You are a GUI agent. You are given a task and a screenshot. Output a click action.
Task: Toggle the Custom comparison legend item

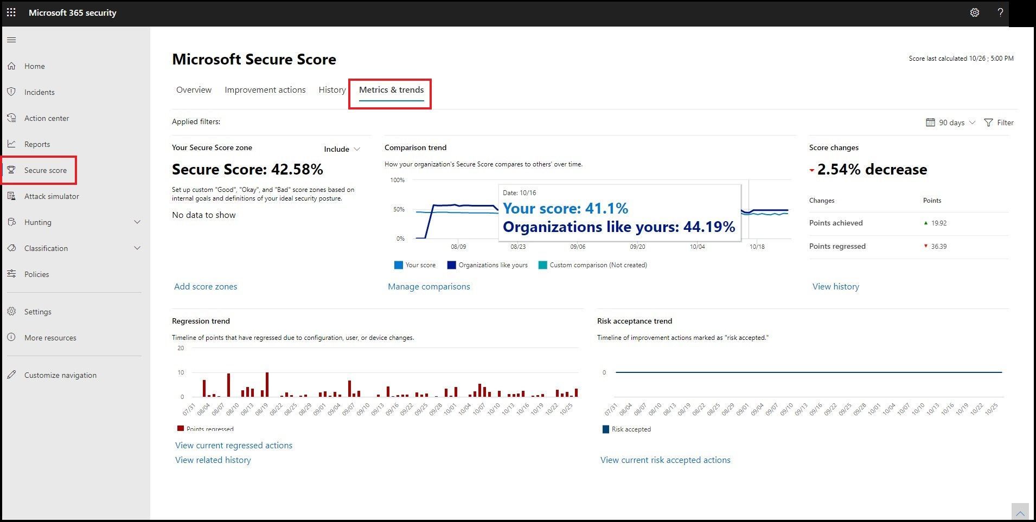pos(593,265)
